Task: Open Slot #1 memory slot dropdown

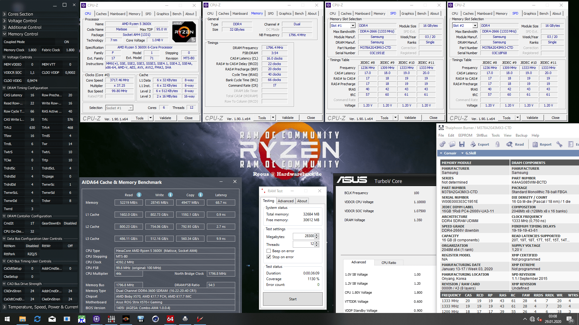Action: [x=353, y=26]
